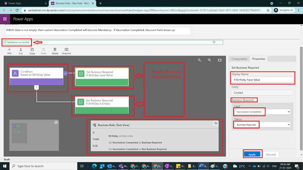Click the condition true checkmark connector
The image size is (303, 170).
[x=65, y=73]
